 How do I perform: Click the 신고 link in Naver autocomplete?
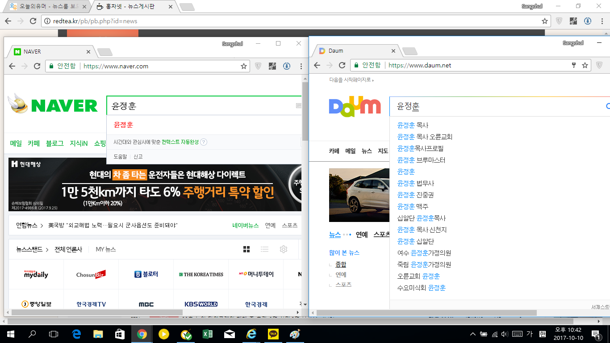(138, 157)
